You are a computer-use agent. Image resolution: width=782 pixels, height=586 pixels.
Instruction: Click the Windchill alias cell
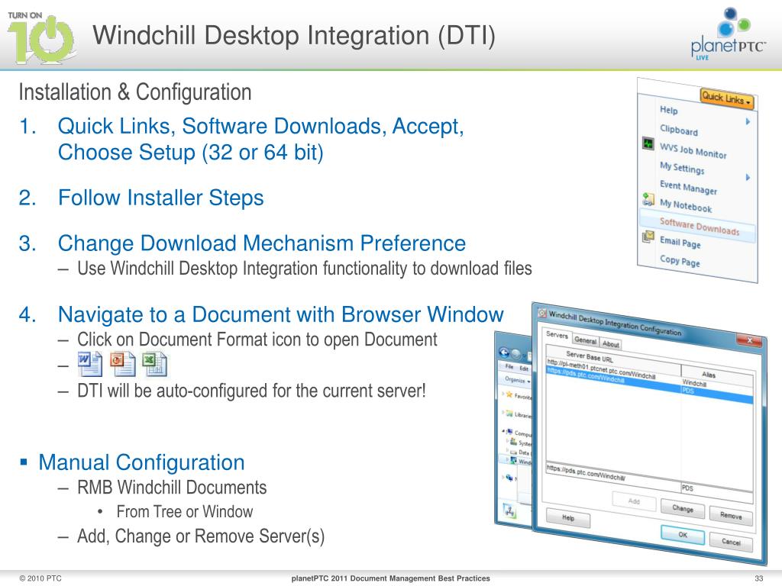click(x=694, y=383)
